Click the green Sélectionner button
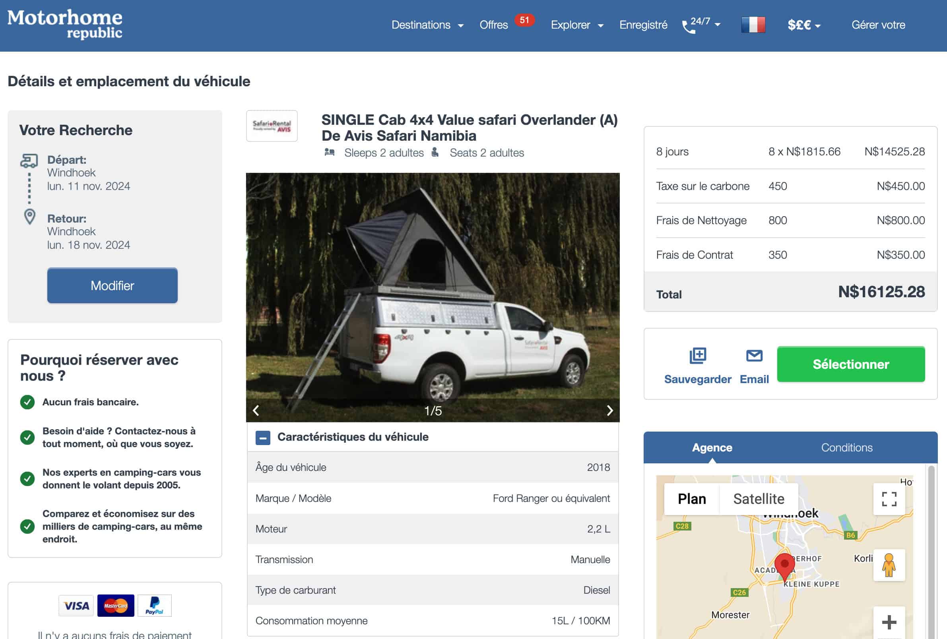The image size is (947, 639). [850, 364]
